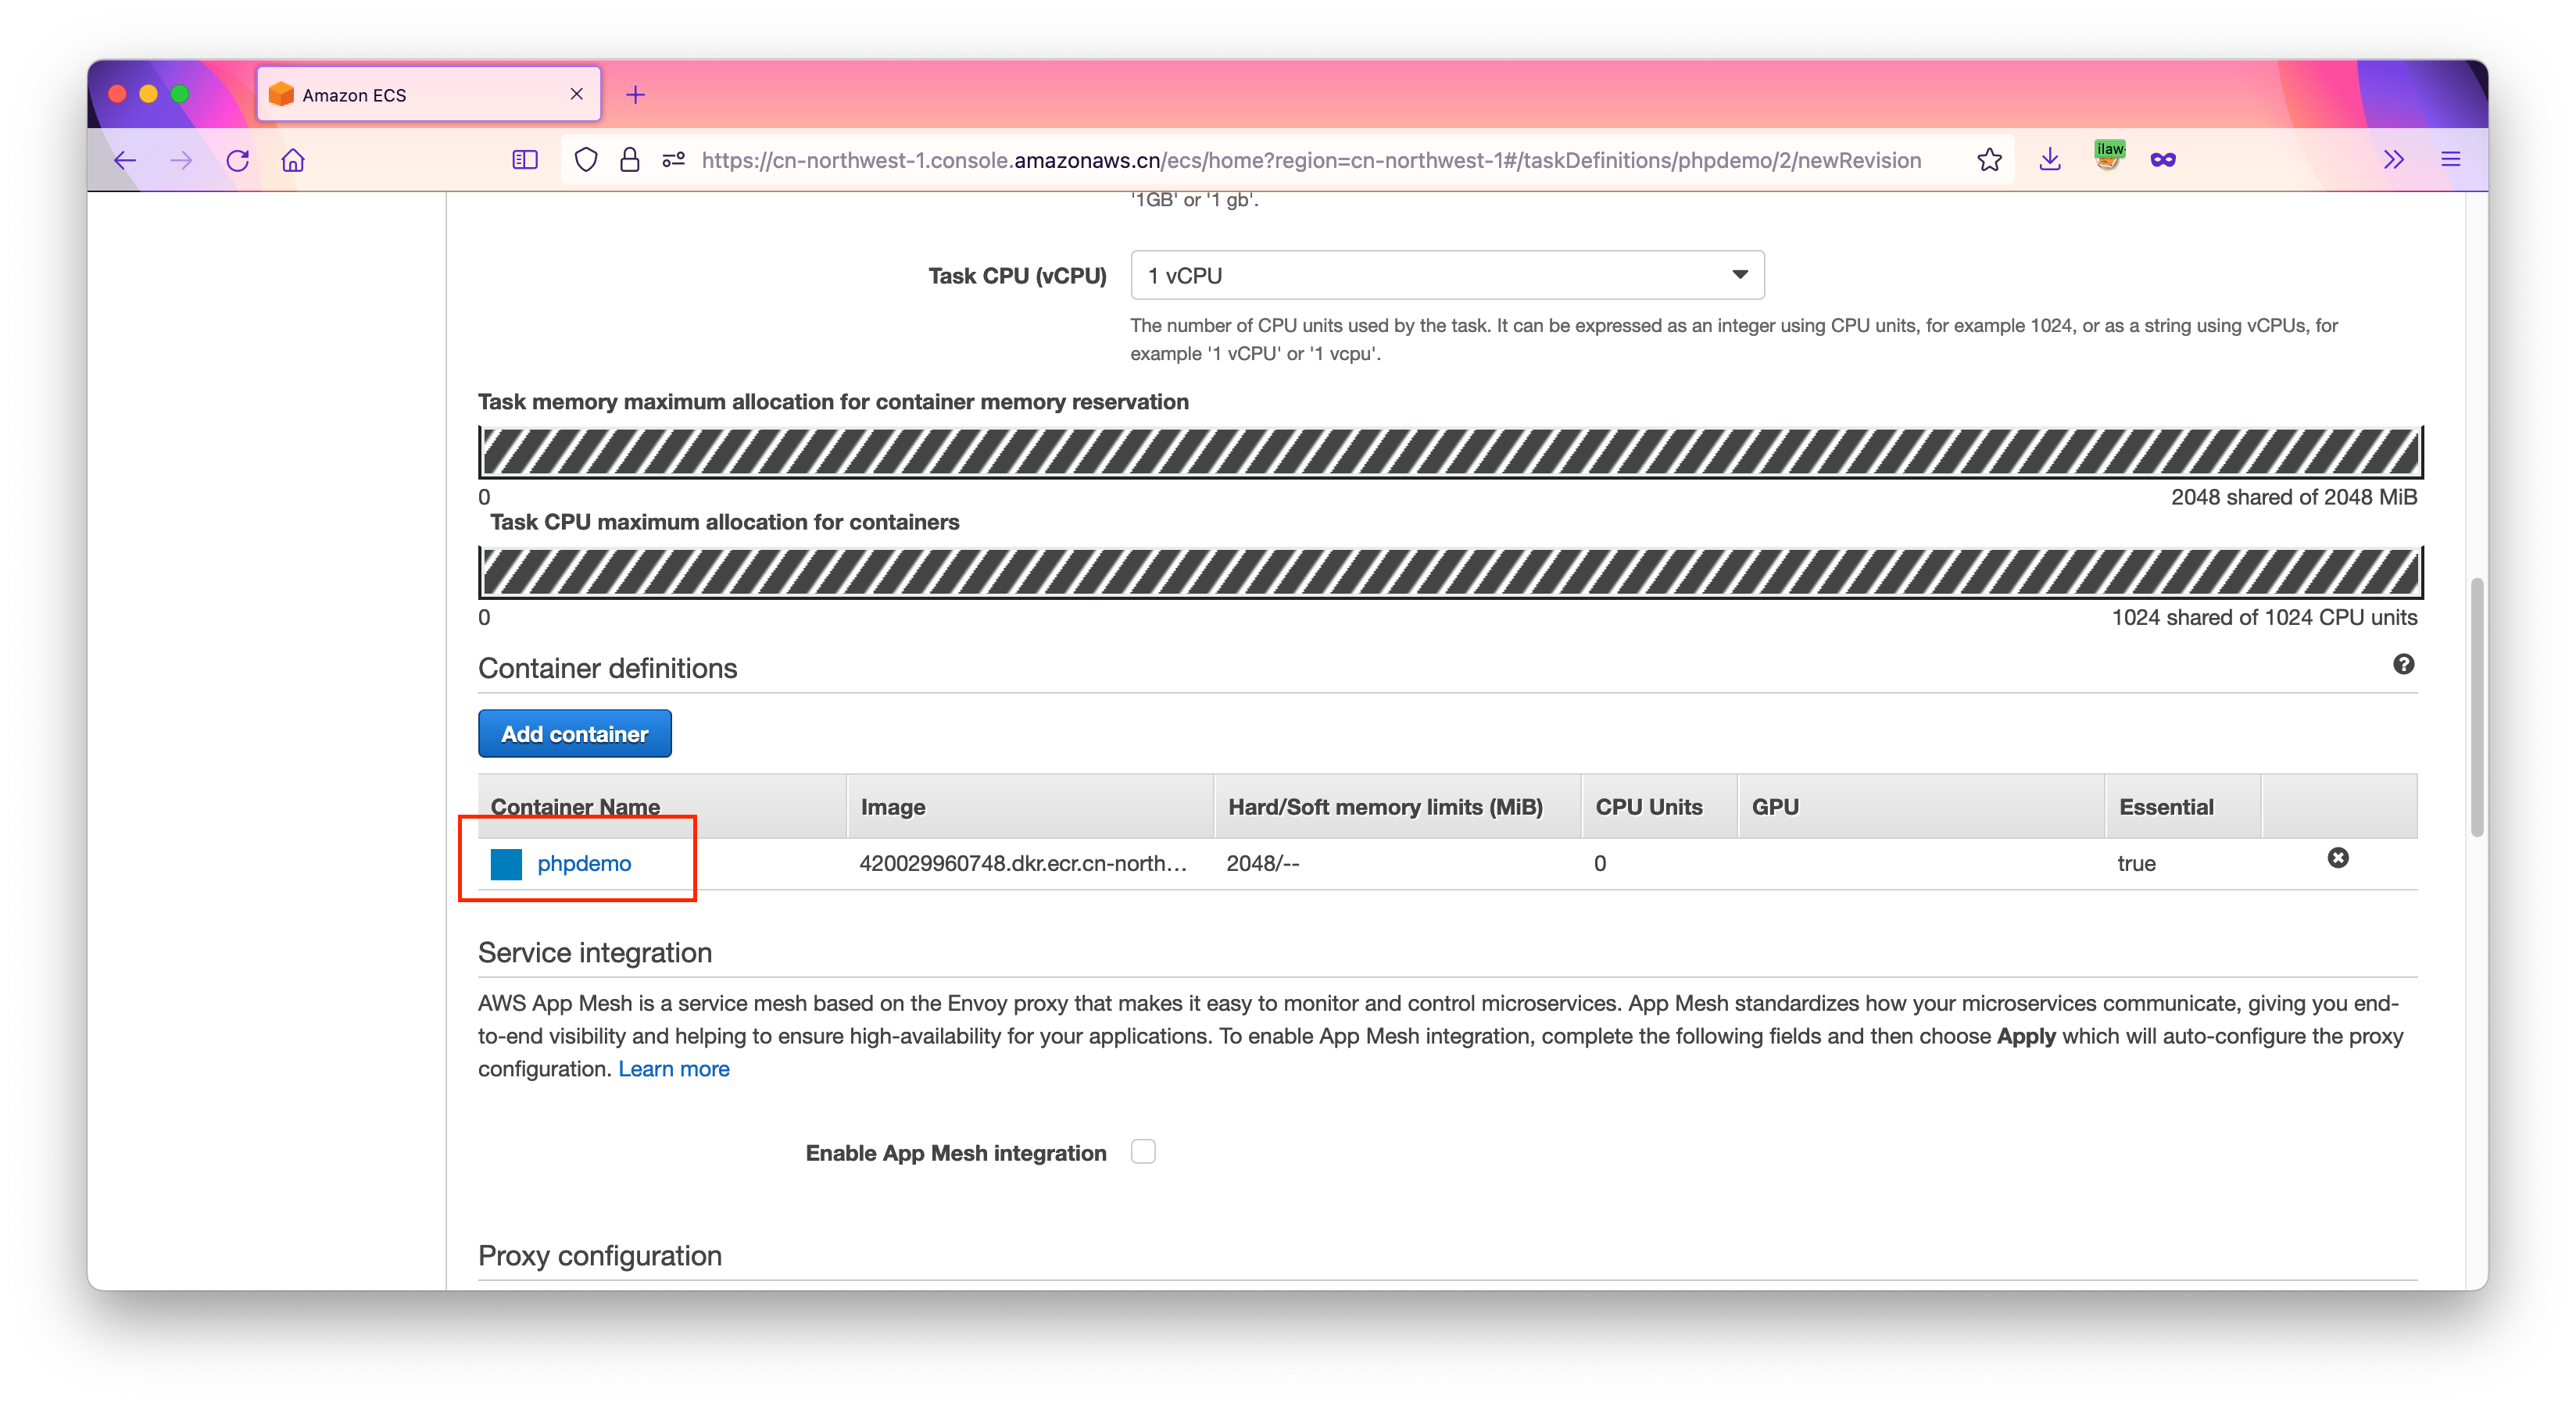Image resolution: width=2576 pixels, height=1406 pixels.
Task: Click the '2048 shared of 2048 MiB' label
Action: click(2293, 497)
